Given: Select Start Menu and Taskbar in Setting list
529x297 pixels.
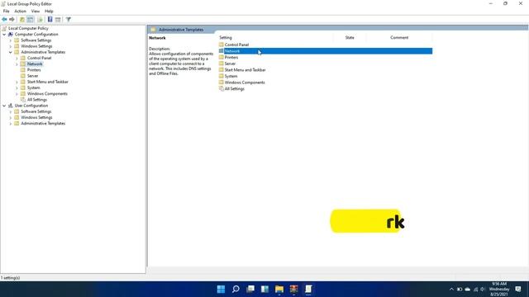Looking at the screenshot, I should click(x=245, y=70).
